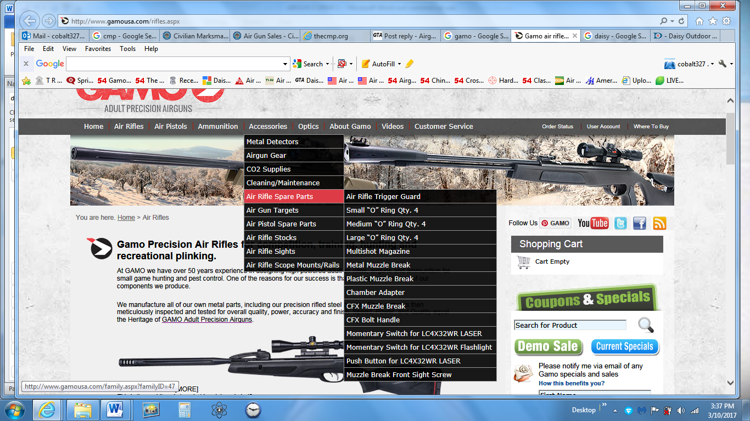This screenshot has width=750, height=421.
Task: Choose Air Rifle Trigger Guard submenu item
Action: (421, 196)
